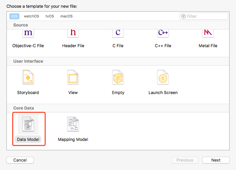Choose the C File template icon
This screenshot has height=170, width=236.
(x=118, y=33)
